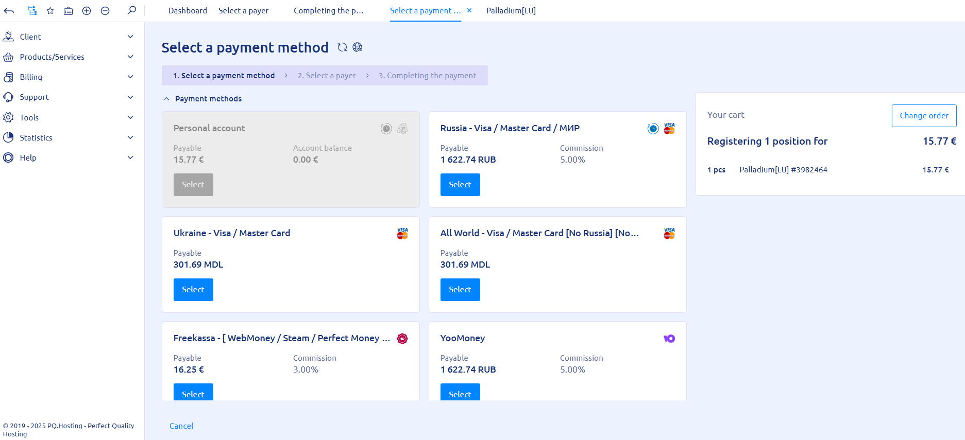965x440 pixels.
Task: Expand the Tools menu chevron
Action: 130,117
